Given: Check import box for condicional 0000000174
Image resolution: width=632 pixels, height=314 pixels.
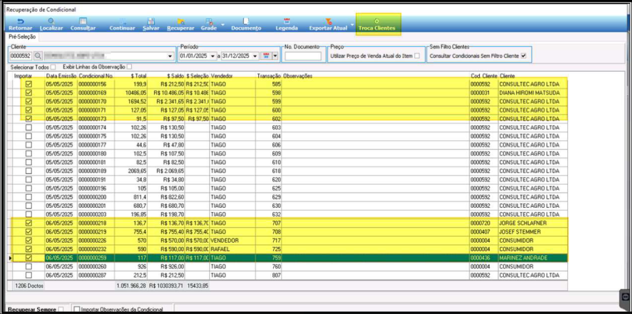Looking at the screenshot, I should 29,128.
